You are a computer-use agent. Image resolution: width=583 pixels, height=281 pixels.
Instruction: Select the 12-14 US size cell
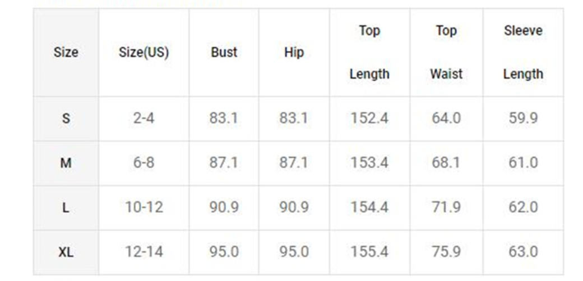(144, 252)
